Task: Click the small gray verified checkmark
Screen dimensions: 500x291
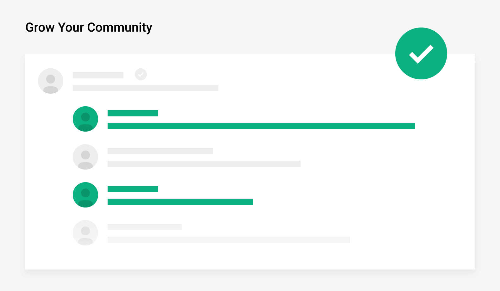Action: tap(141, 74)
